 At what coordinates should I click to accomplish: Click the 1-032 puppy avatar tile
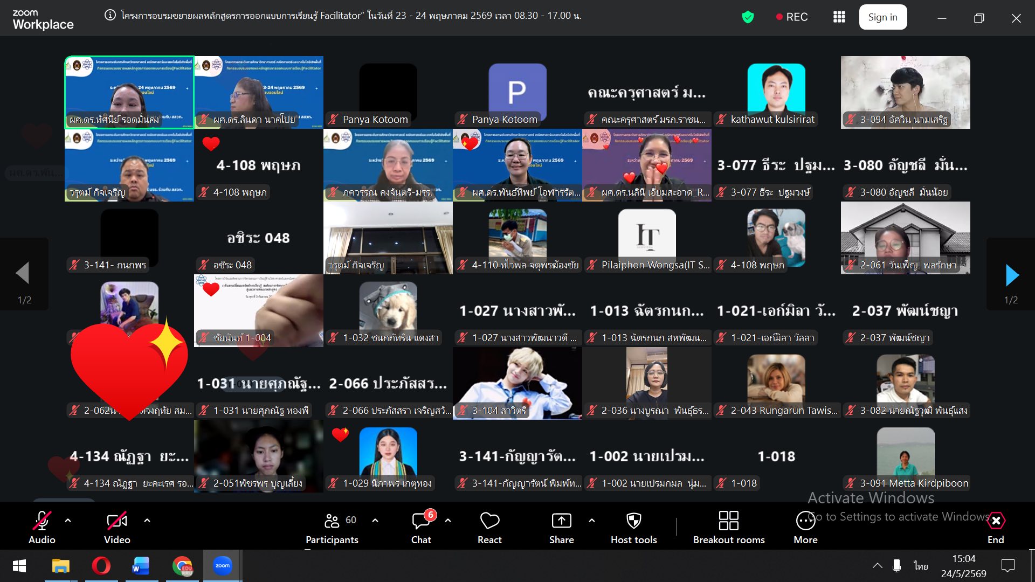click(388, 310)
